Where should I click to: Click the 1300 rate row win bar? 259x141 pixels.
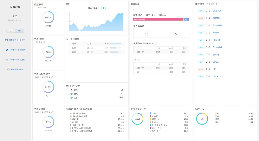116,44
